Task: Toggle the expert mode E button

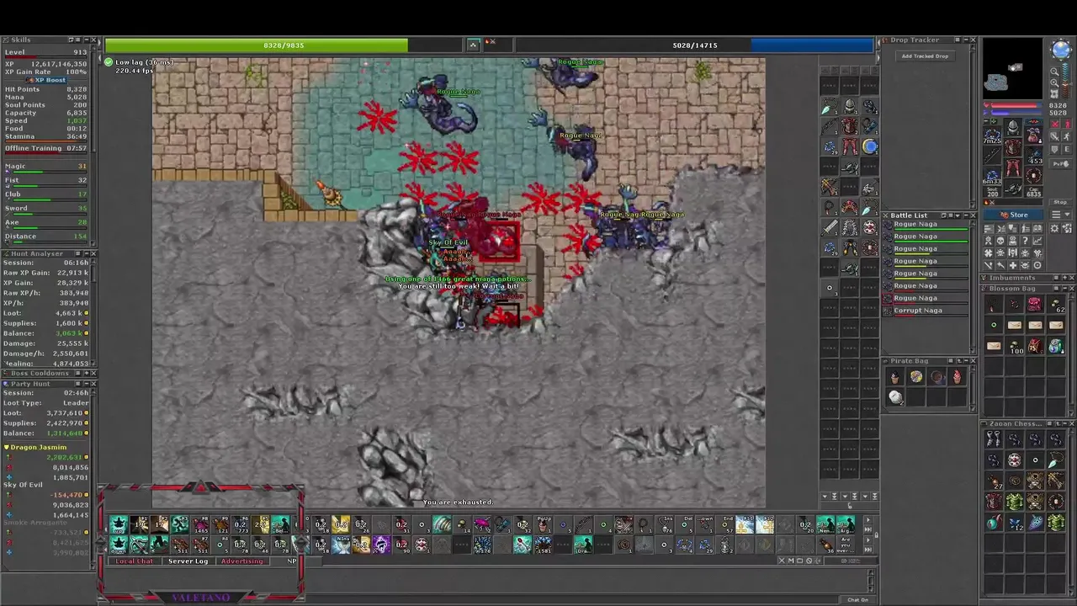Action: (1067, 149)
